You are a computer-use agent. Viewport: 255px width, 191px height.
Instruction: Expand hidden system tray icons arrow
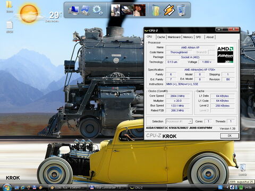tap(228, 187)
